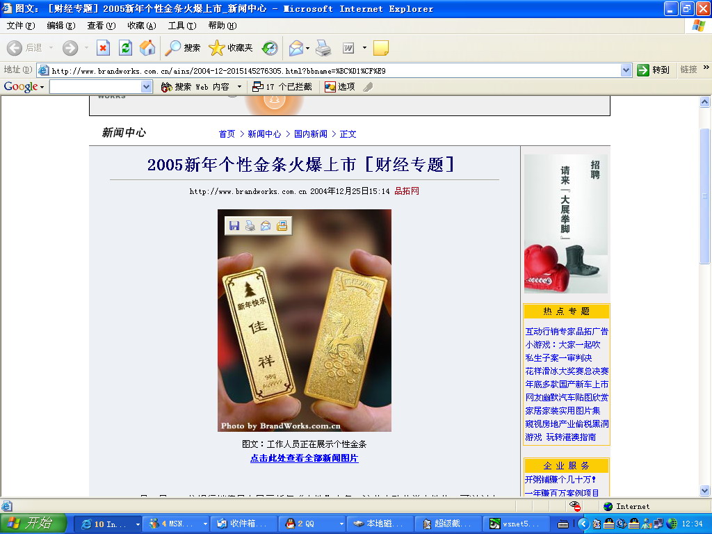Open 私生子案一审判决 hot topic link
The image size is (712, 534).
[558, 358]
